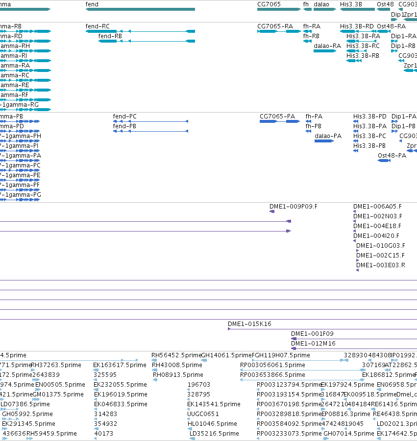Click His3.3B-RC transcript
This screenshot has height=441, width=417.
click(356, 51)
